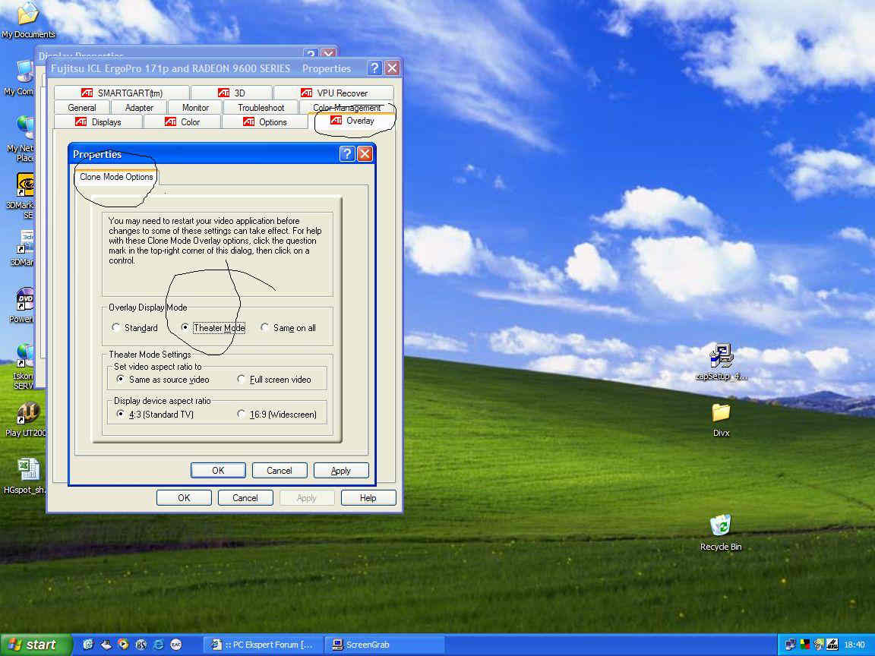Click Apply in the Clone Mode Properties dialog

pyautogui.click(x=340, y=470)
